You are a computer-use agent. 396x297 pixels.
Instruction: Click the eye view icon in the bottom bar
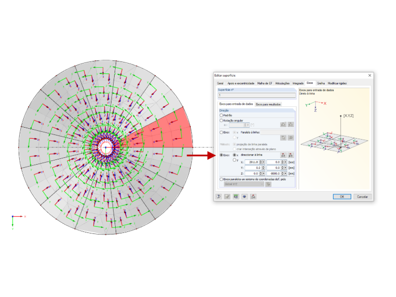click(244, 196)
